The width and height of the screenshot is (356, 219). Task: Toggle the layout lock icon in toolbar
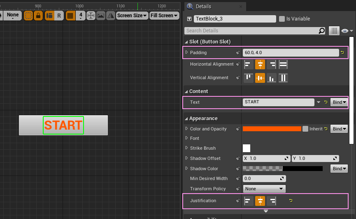38,16
